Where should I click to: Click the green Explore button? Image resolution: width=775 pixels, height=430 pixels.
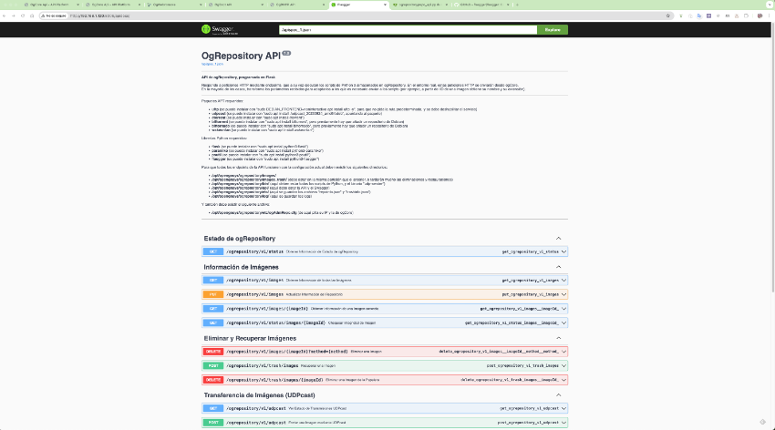(552, 29)
